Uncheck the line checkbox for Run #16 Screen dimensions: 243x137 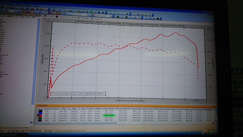coord(37,116)
